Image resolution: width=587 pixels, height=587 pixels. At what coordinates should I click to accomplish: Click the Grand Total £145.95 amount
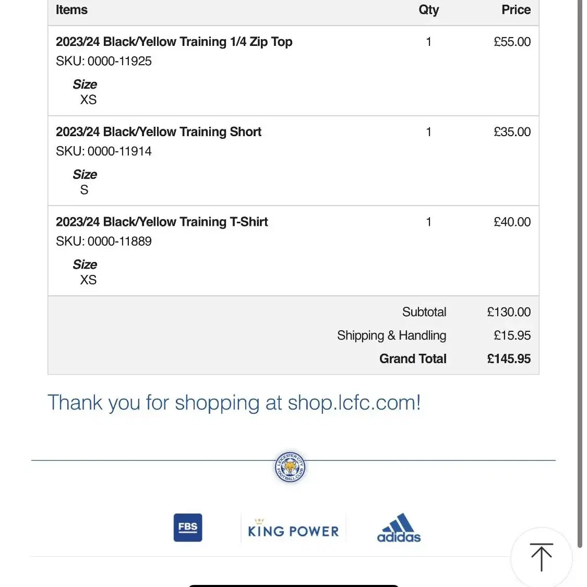tap(509, 358)
